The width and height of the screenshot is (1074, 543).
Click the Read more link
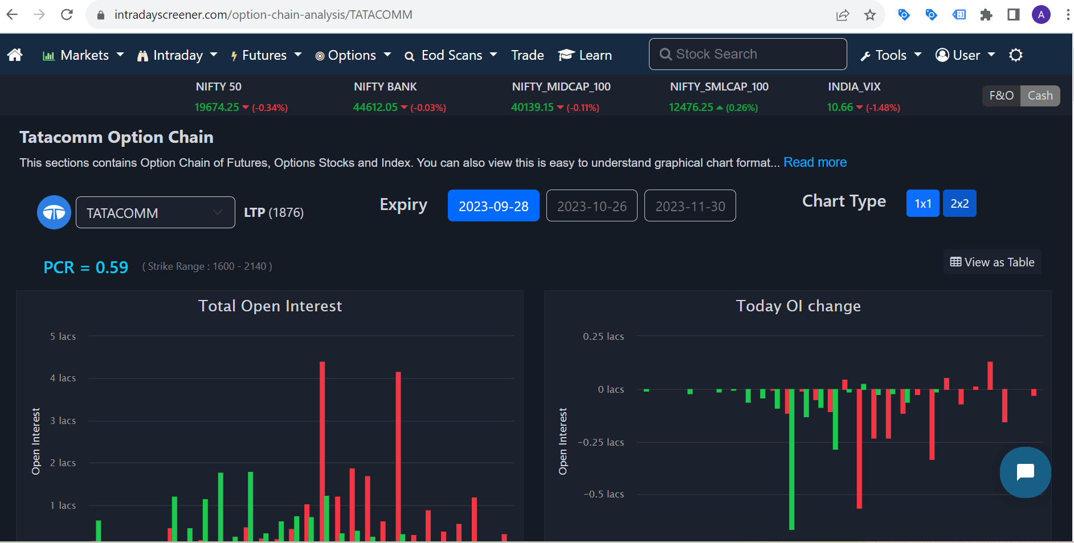[815, 162]
